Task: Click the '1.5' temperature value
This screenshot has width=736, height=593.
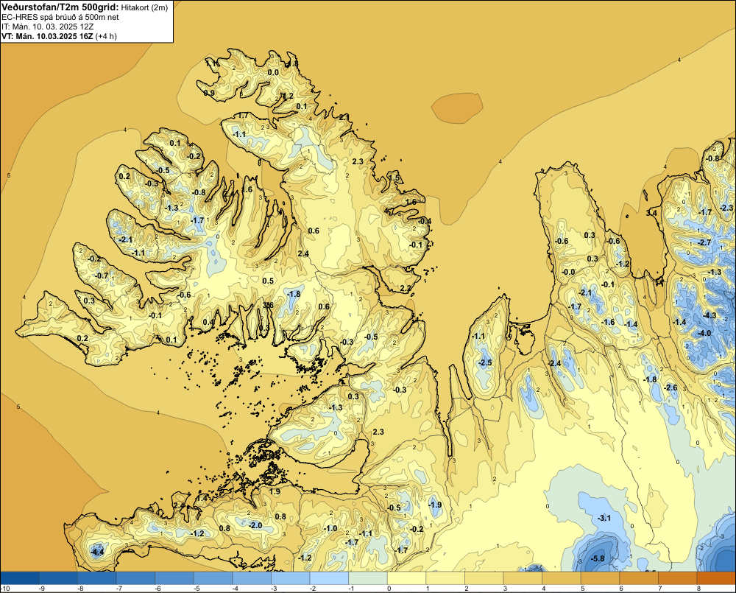Action: [x=394, y=178]
